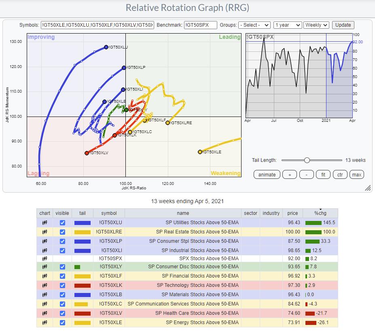Click the Benchmark input field
The image size is (375, 331).
200,25
